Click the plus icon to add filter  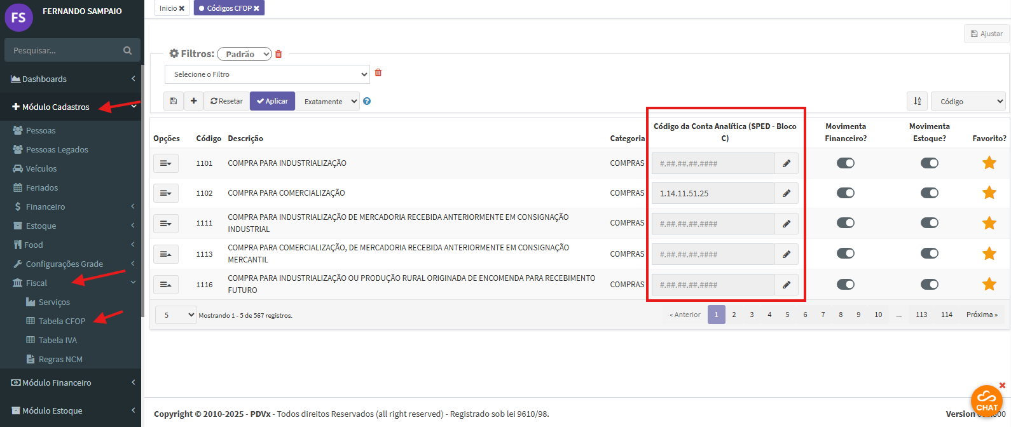(x=194, y=101)
